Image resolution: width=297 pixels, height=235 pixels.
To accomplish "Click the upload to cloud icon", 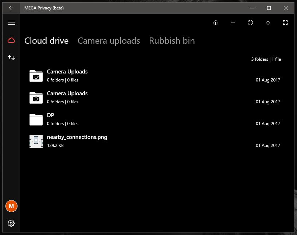I will click(216, 23).
